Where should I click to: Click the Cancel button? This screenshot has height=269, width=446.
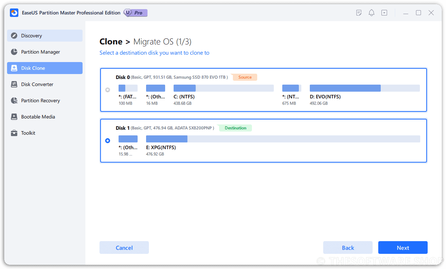click(x=124, y=247)
